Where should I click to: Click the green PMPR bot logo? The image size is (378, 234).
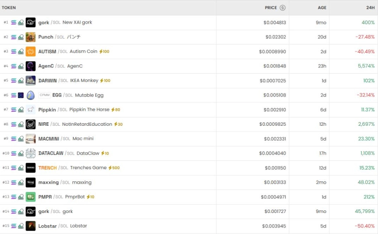tap(30, 197)
